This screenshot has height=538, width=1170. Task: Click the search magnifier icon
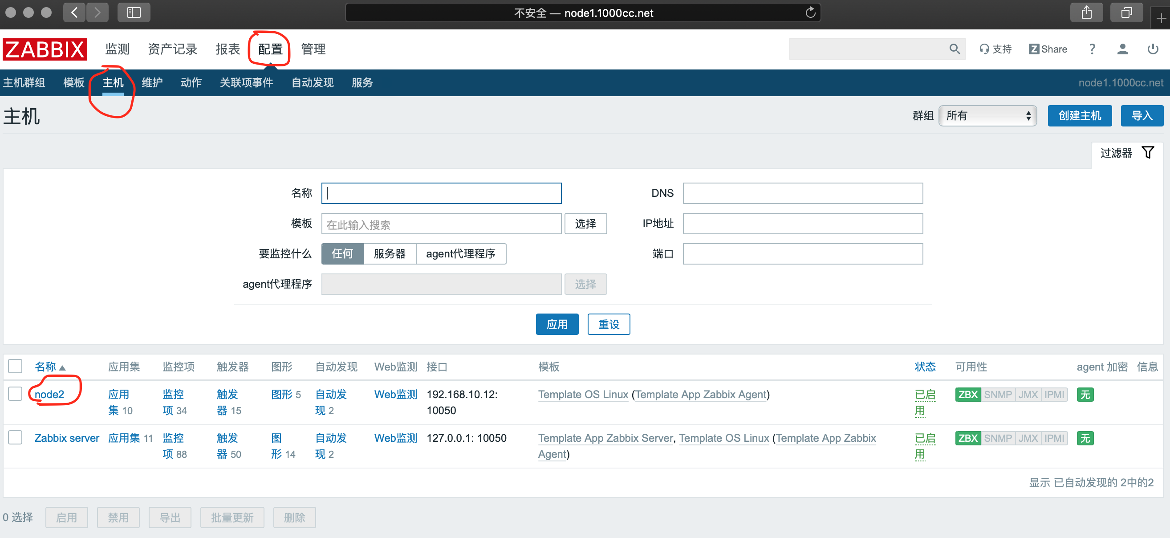[954, 49]
